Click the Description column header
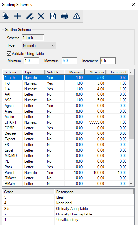 point(94,192)
